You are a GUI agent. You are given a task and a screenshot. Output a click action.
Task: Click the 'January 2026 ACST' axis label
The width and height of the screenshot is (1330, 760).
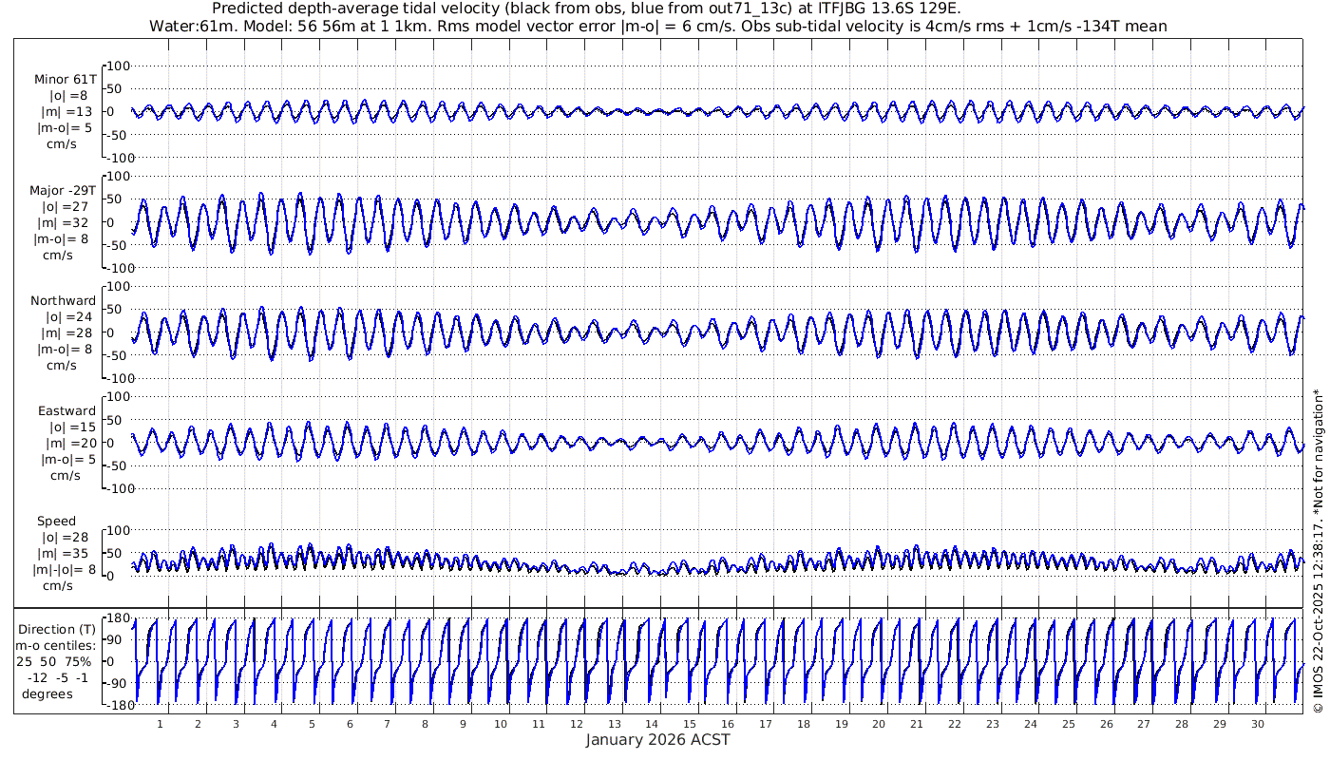[657, 740]
